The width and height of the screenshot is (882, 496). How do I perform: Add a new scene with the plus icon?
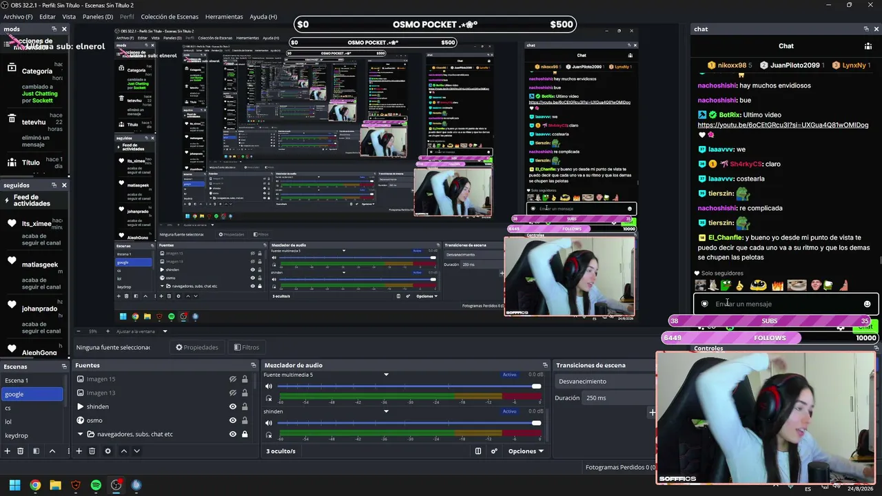(x=7, y=451)
